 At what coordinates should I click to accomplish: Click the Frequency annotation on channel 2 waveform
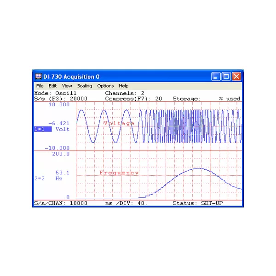pos(119,173)
